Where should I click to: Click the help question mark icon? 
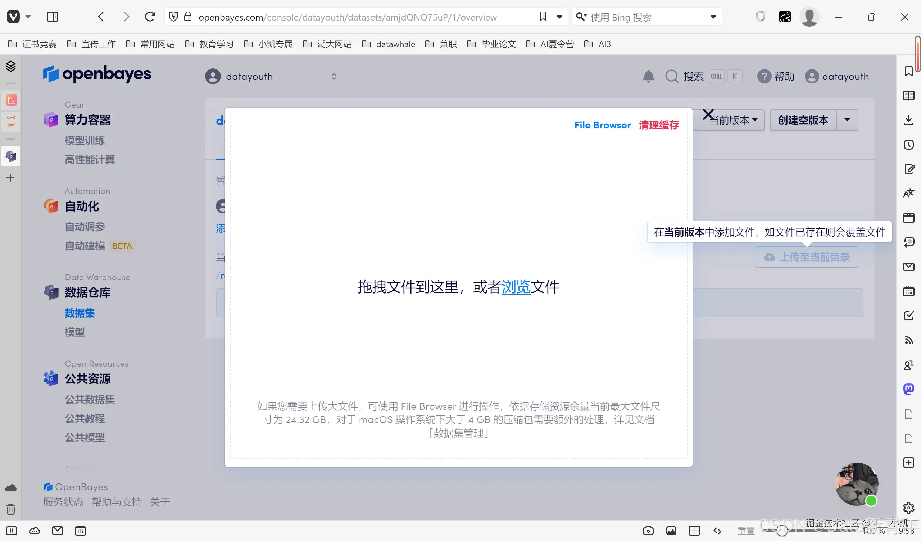coord(764,76)
